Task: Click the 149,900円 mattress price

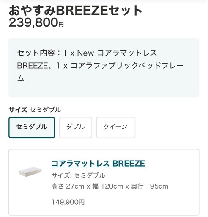Action: coord(68,202)
